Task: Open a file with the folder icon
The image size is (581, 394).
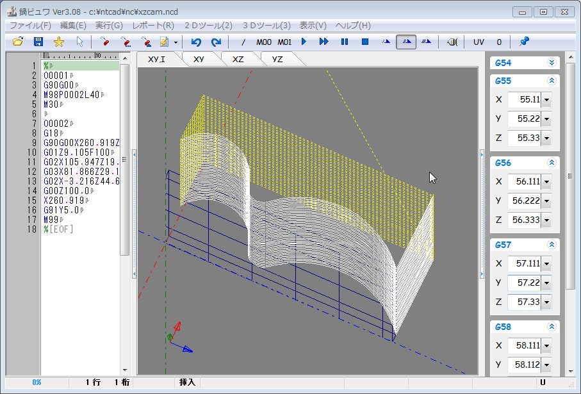Action: pos(18,42)
